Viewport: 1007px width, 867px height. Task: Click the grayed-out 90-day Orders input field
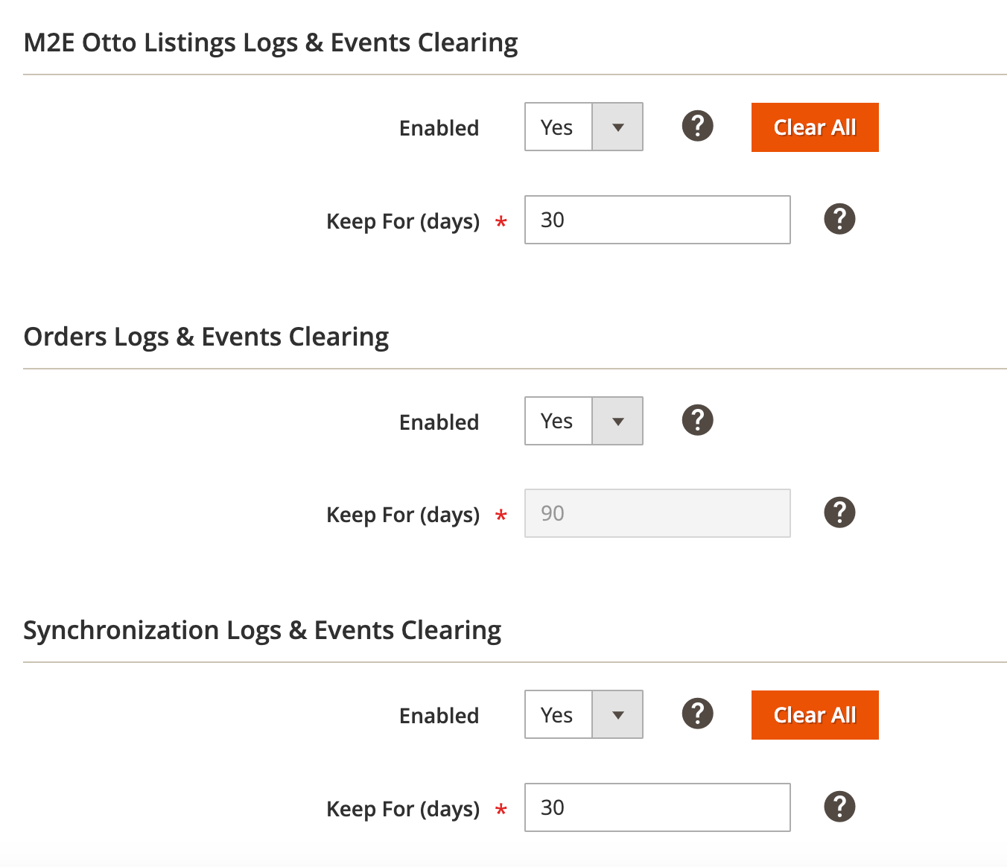(x=657, y=512)
